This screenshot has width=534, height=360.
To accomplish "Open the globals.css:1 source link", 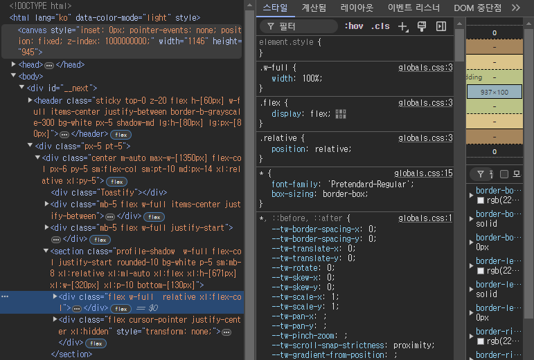I will (x=425, y=218).
